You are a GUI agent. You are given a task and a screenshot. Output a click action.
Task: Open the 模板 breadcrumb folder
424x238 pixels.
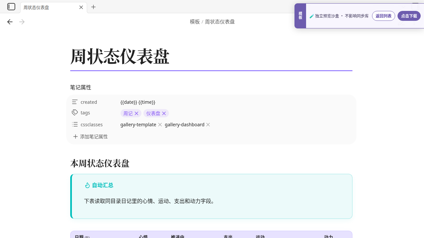(x=195, y=22)
